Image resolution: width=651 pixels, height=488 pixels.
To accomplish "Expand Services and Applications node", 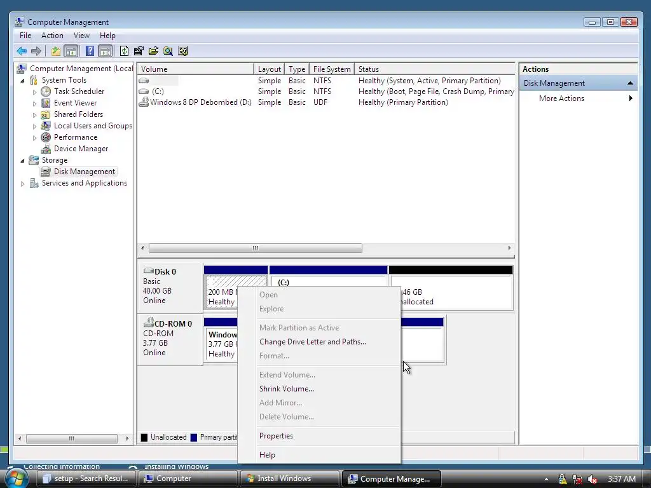I will pos(22,184).
